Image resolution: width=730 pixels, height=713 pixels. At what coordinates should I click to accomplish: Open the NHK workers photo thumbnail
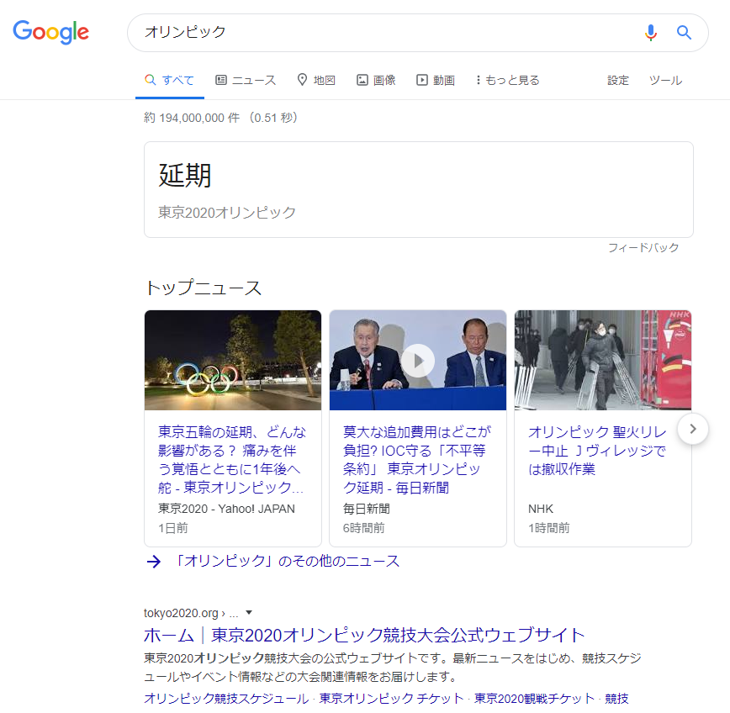(x=603, y=360)
